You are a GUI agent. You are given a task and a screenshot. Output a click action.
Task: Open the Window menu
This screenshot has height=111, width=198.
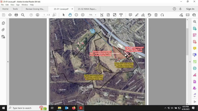[x=25, y=5]
